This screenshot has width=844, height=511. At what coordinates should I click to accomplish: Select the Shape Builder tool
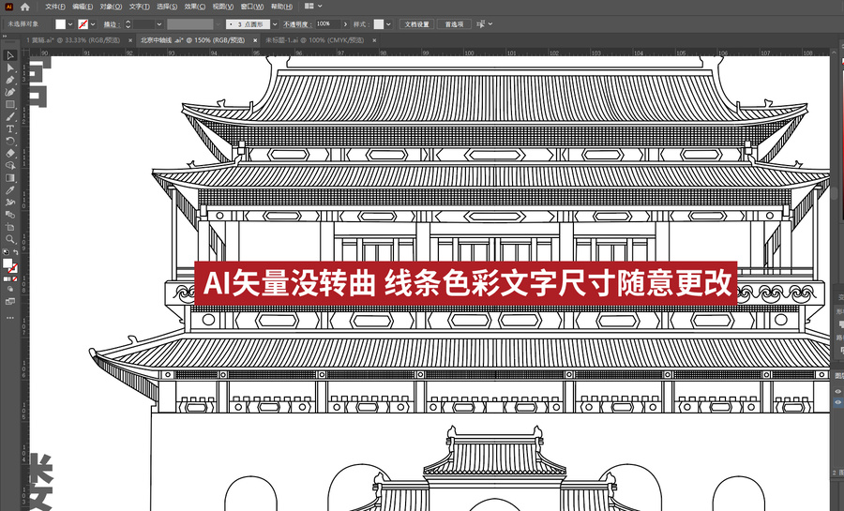click(9, 166)
